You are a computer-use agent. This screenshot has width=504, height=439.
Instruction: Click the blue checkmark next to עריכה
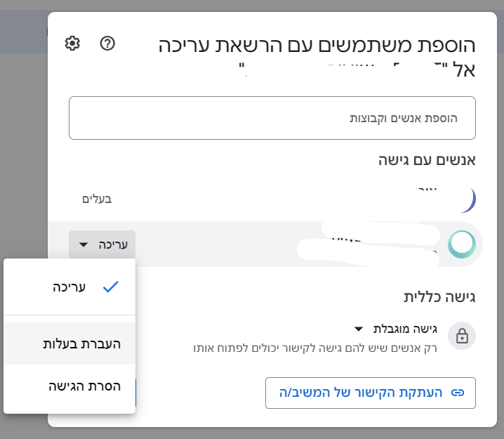(x=110, y=287)
